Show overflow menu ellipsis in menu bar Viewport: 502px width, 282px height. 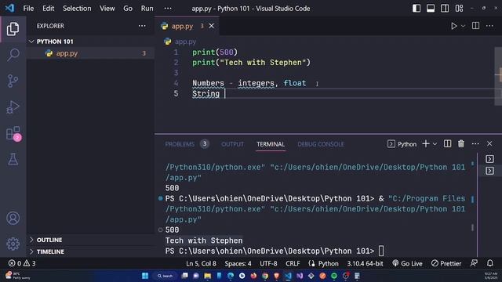coord(168,9)
